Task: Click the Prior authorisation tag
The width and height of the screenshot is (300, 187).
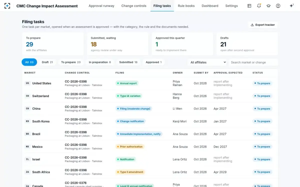Action: click(x=130, y=147)
